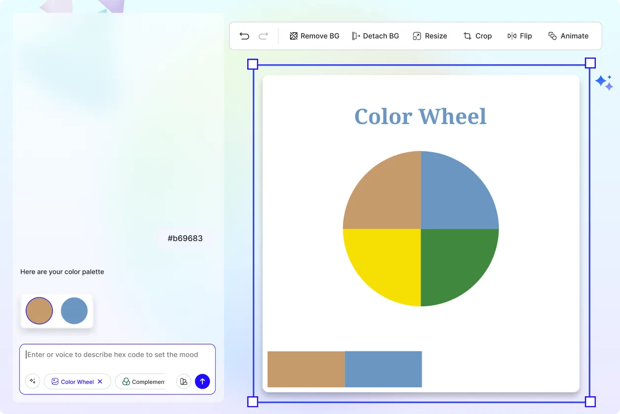620x414 pixels.
Task: Flip the Color Wheel image
Action: pyautogui.click(x=519, y=36)
